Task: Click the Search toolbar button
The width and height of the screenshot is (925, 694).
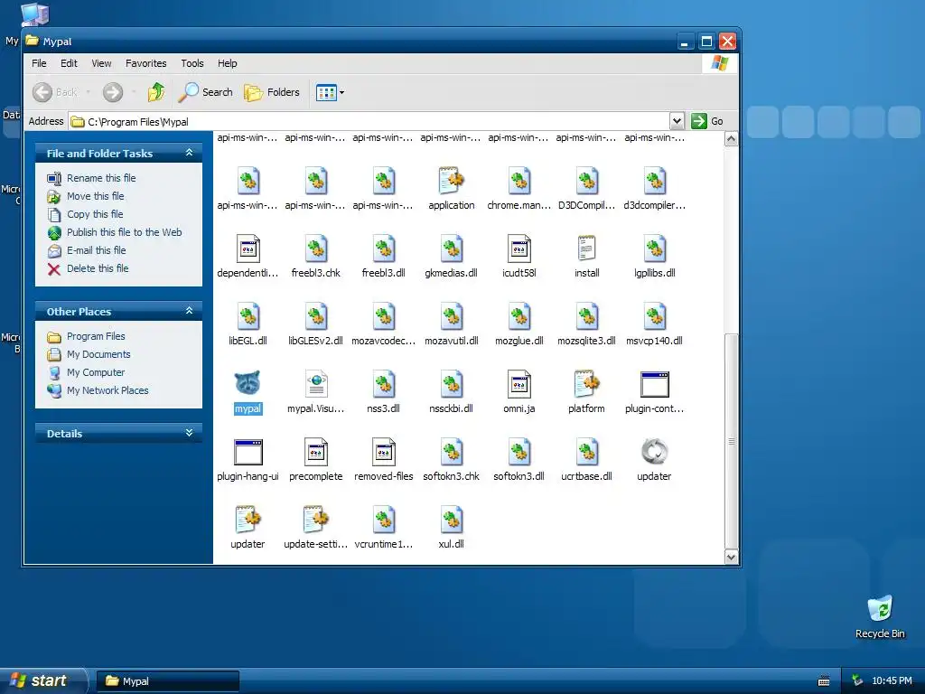Action: pyautogui.click(x=206, y=92)
